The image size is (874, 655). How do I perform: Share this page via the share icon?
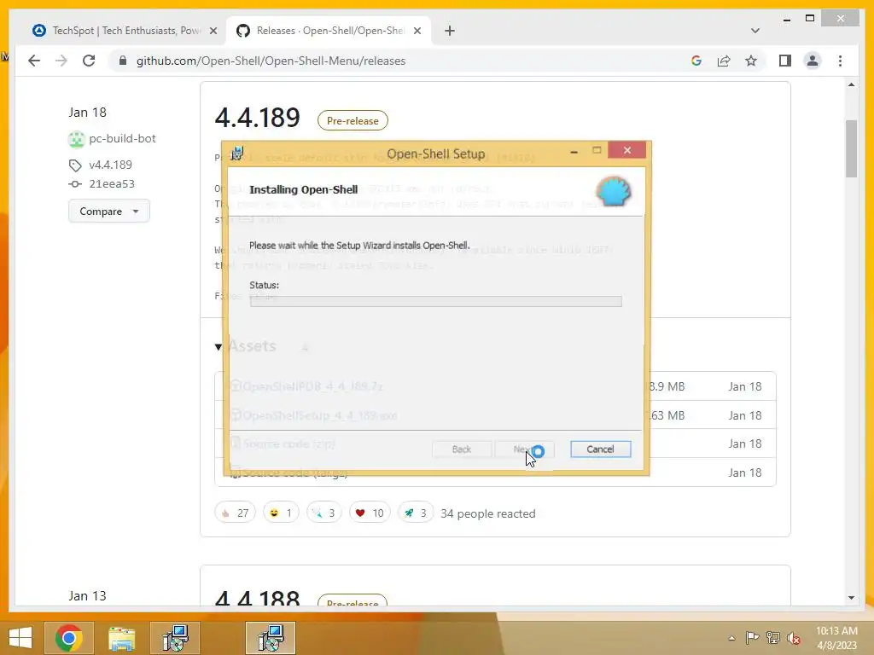tap(724, 61)
